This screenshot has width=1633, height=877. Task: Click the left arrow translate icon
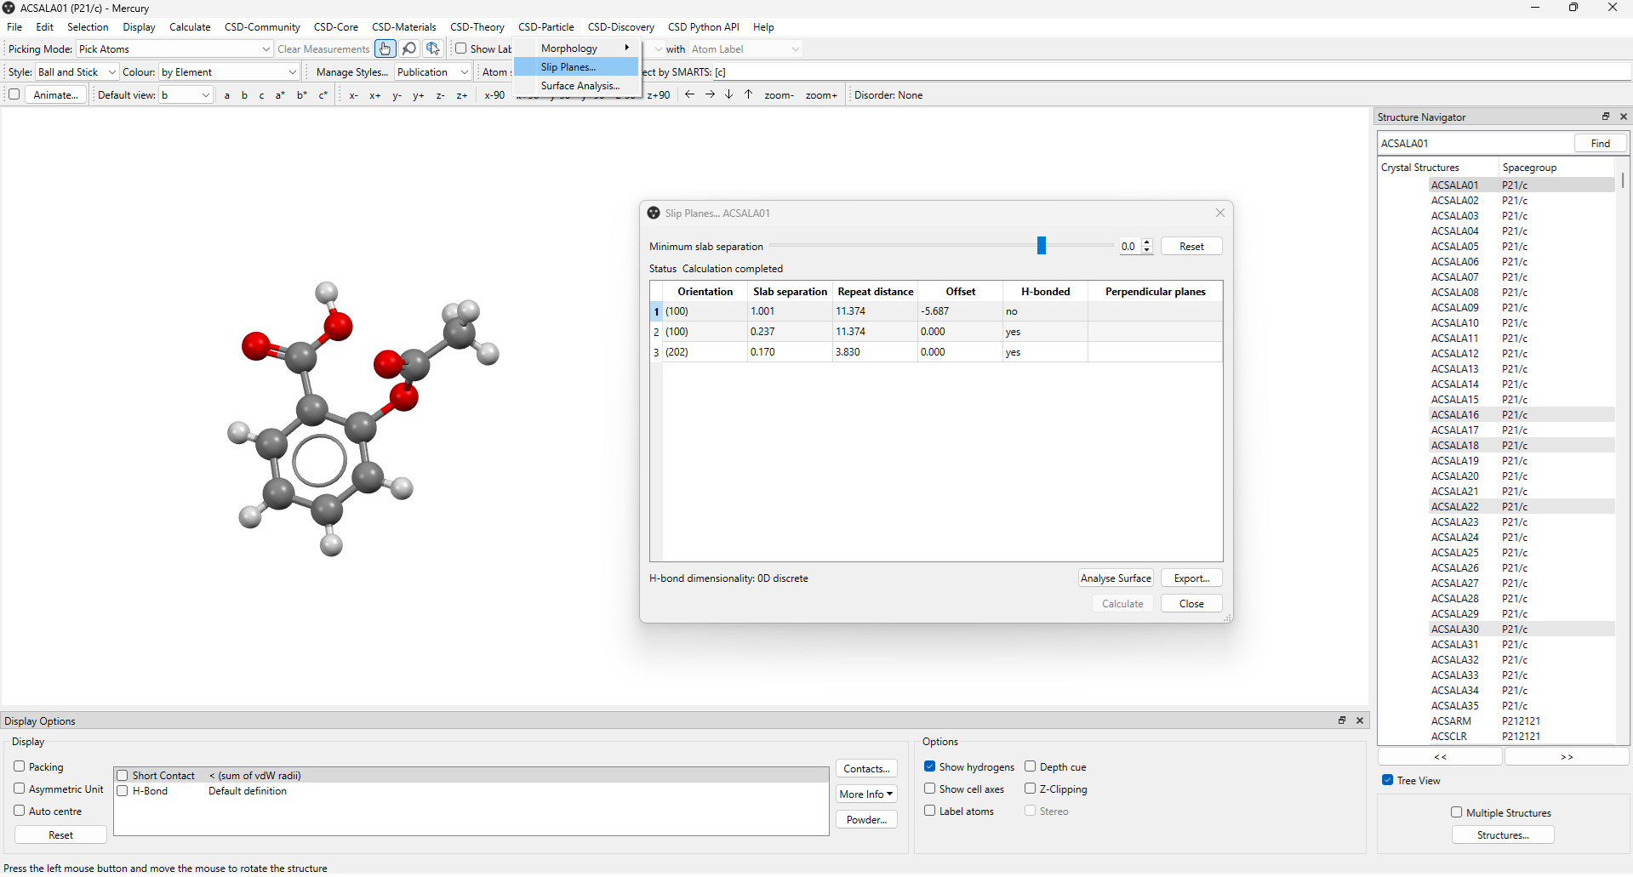(x=689, y=95)
